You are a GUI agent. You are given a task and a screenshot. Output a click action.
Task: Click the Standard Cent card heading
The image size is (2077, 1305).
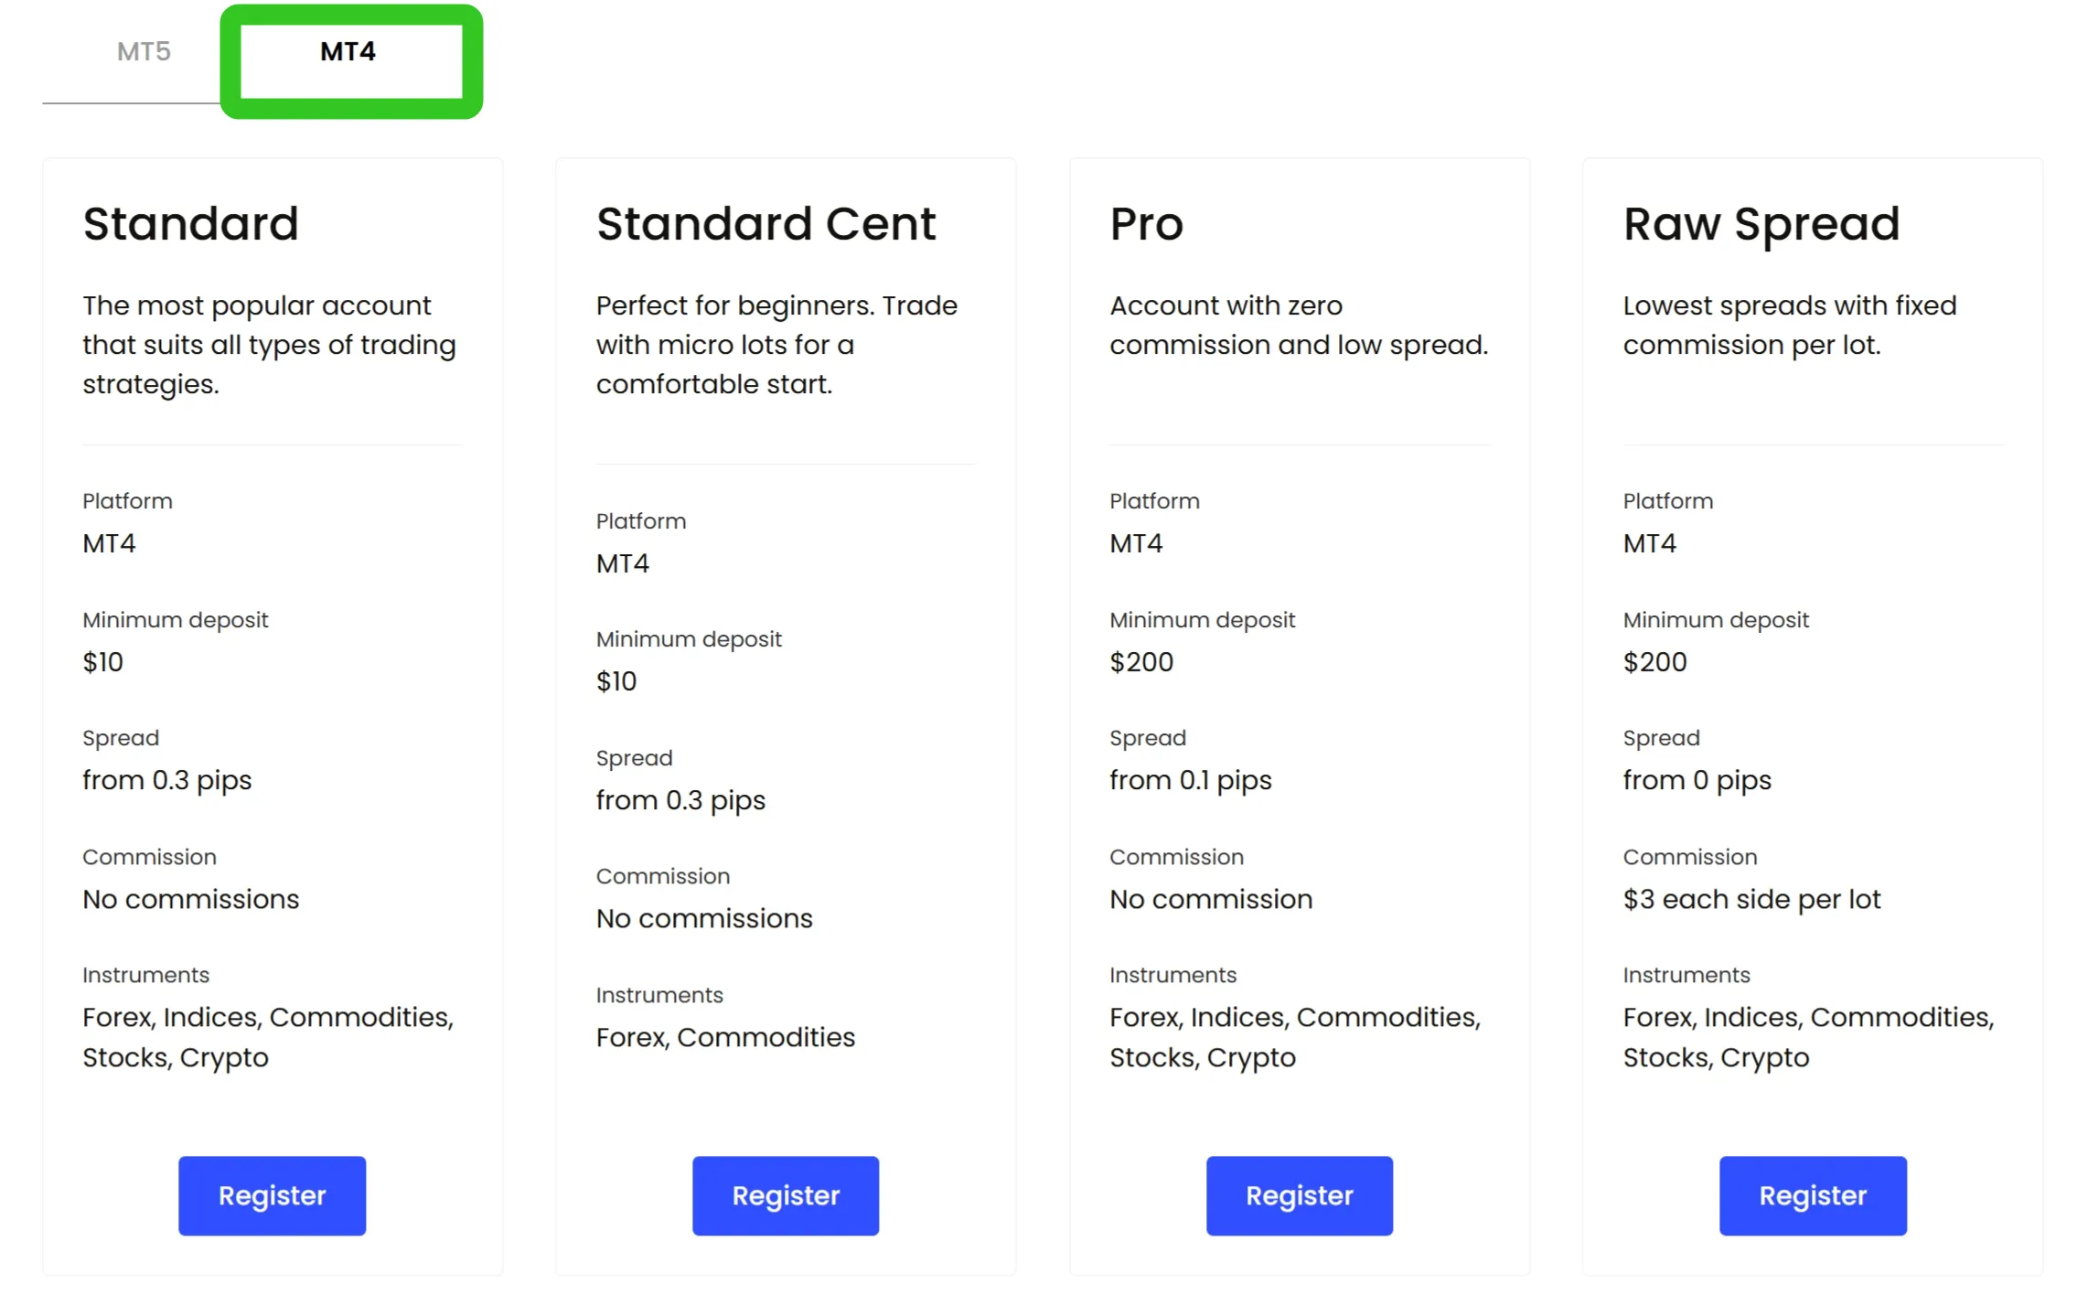(766, 224)
